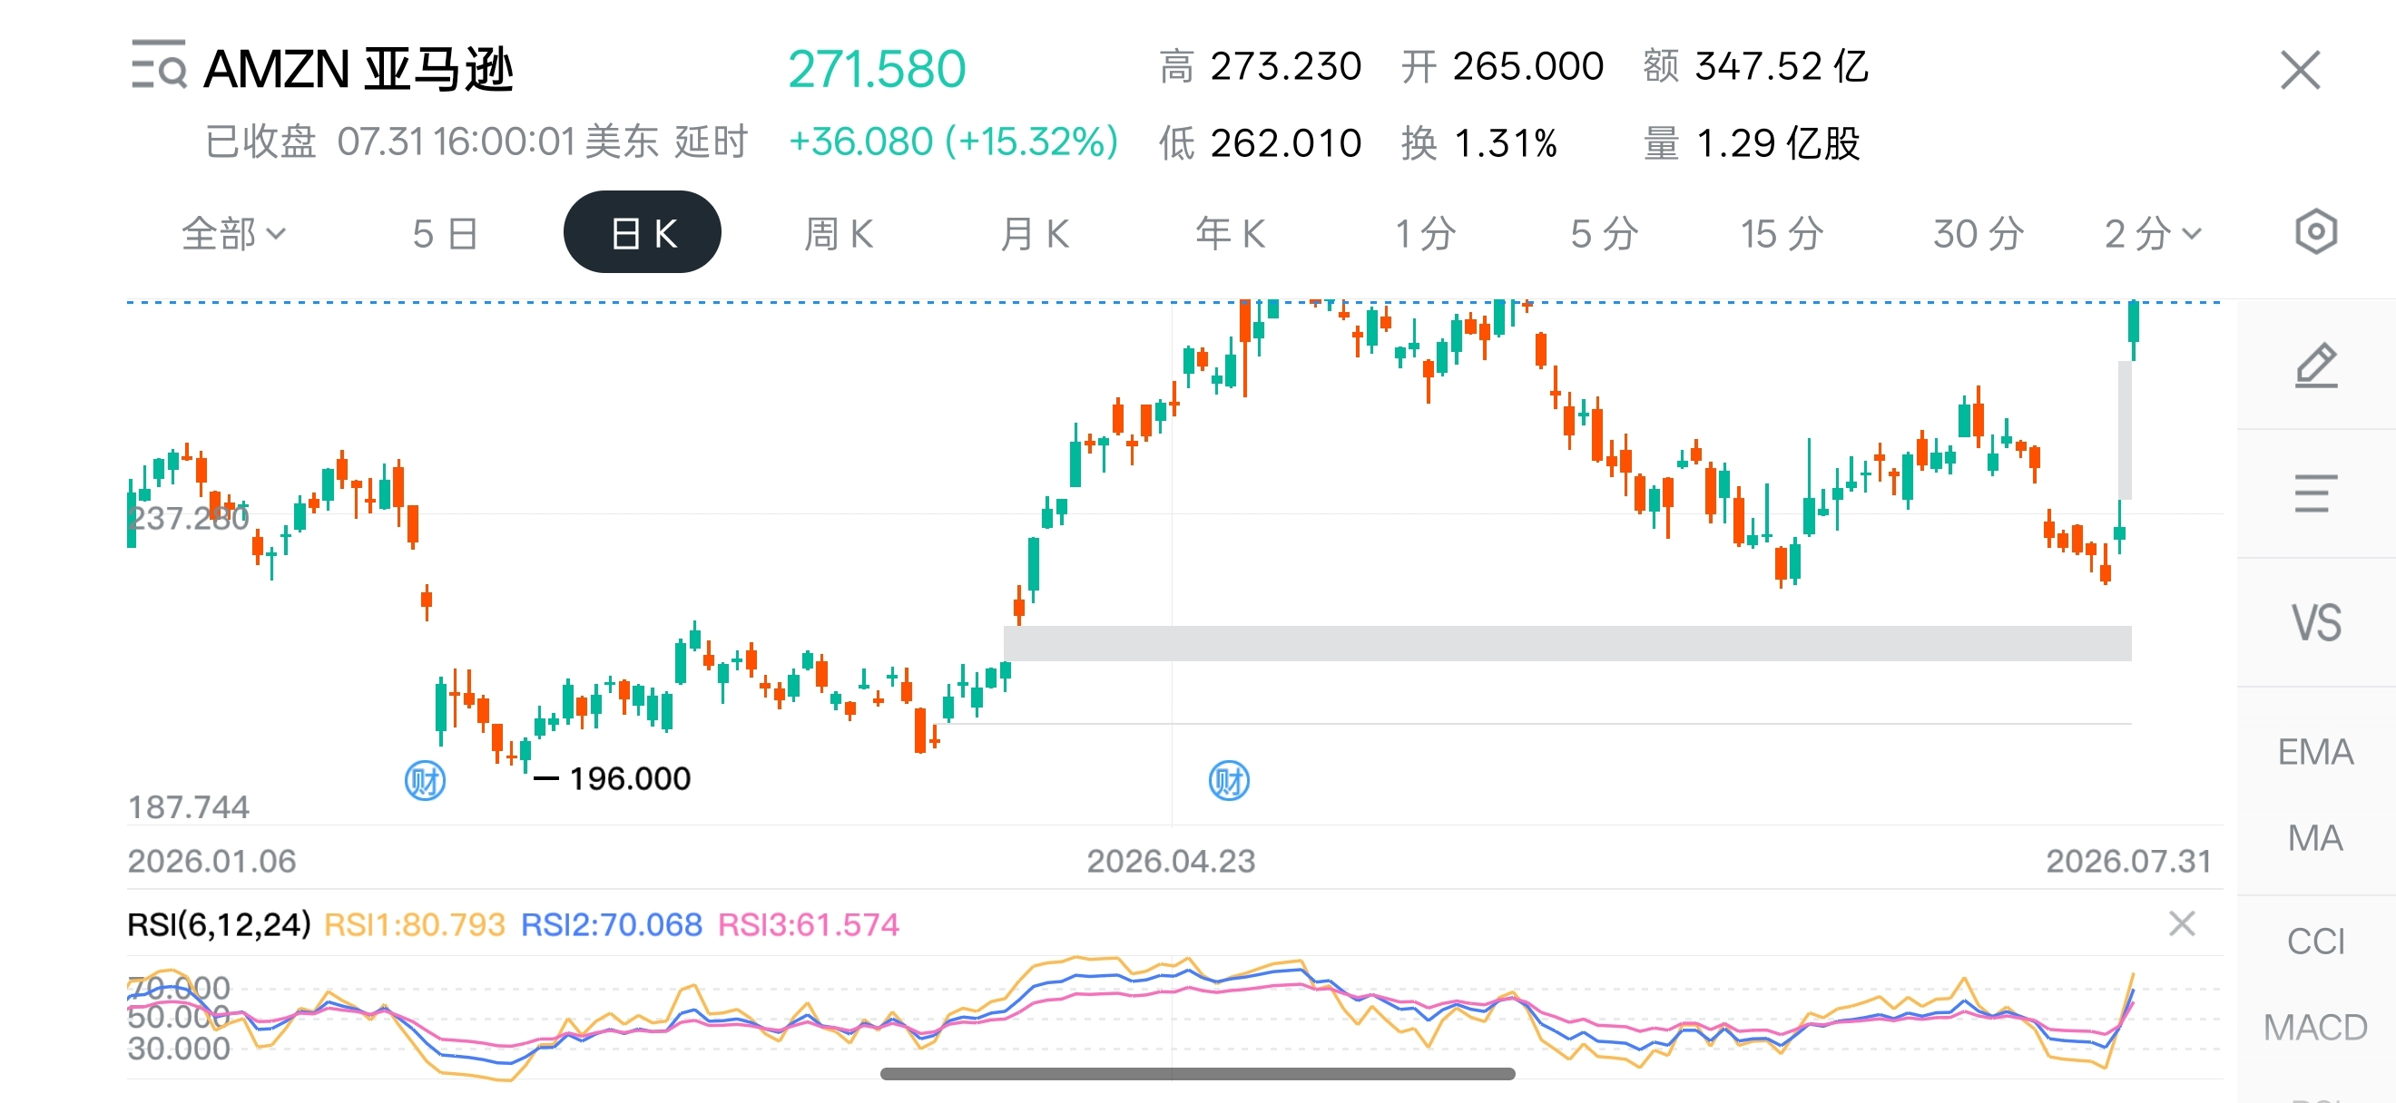Click the chart horizontal scrollbar thumb

point(1198,1073)
